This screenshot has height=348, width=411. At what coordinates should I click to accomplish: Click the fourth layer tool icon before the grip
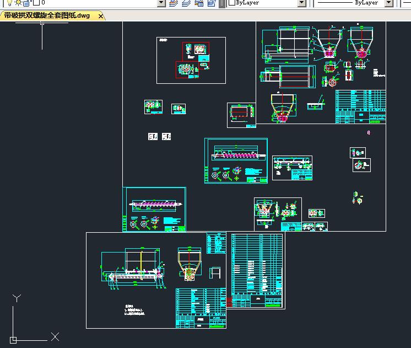pyautogui.click(x=212, y=3)
